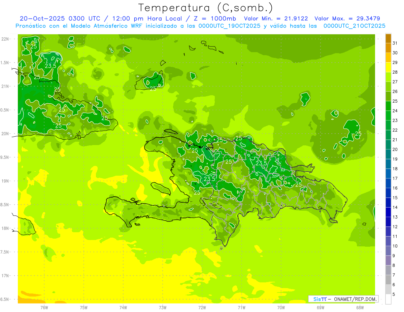The image size is (404, 312).
Task: Select the yellow swatch between 28 and 29
Action: (x=388, y=67)
